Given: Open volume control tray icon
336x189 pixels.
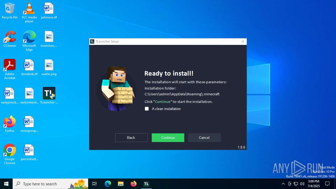Looking at the screenshot, I should click(x=302, y=184).
